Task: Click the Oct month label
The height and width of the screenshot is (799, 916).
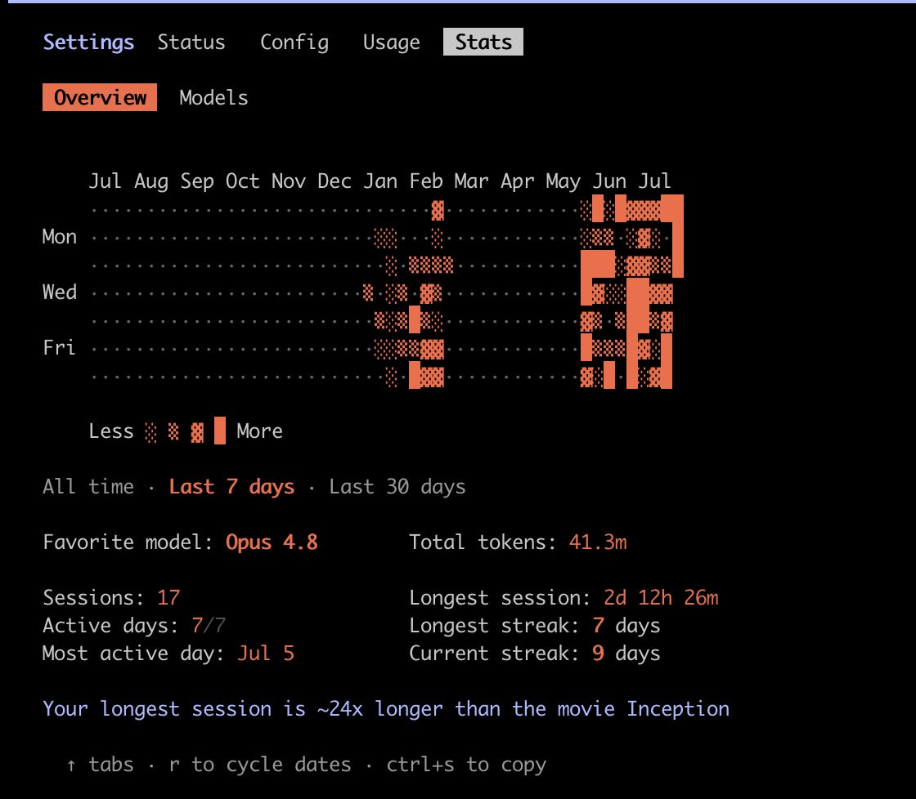Action: click(x=242, y=181)
